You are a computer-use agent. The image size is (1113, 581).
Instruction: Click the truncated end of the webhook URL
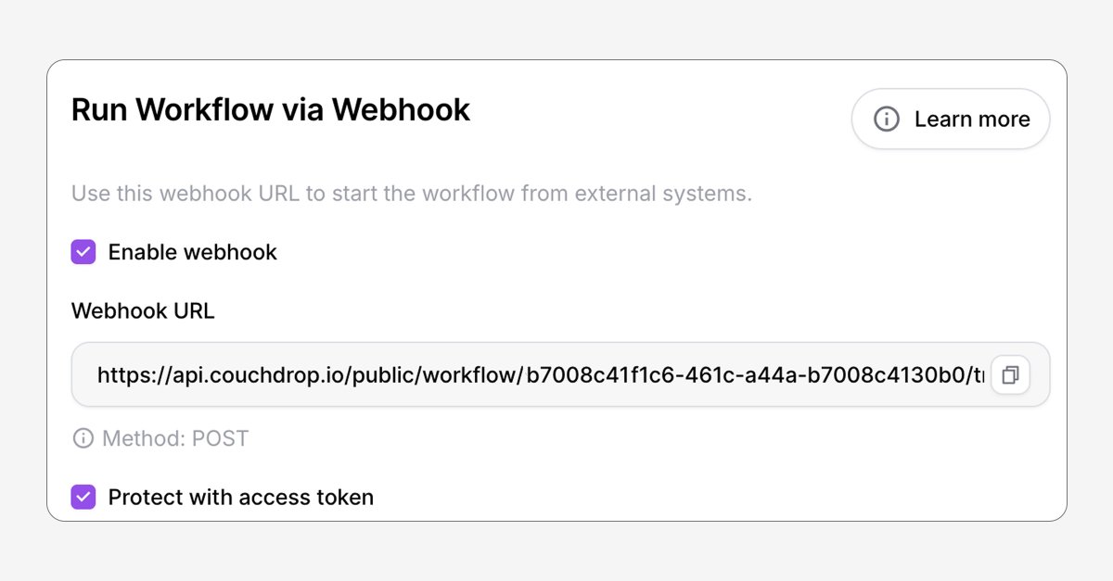(975, 374)
